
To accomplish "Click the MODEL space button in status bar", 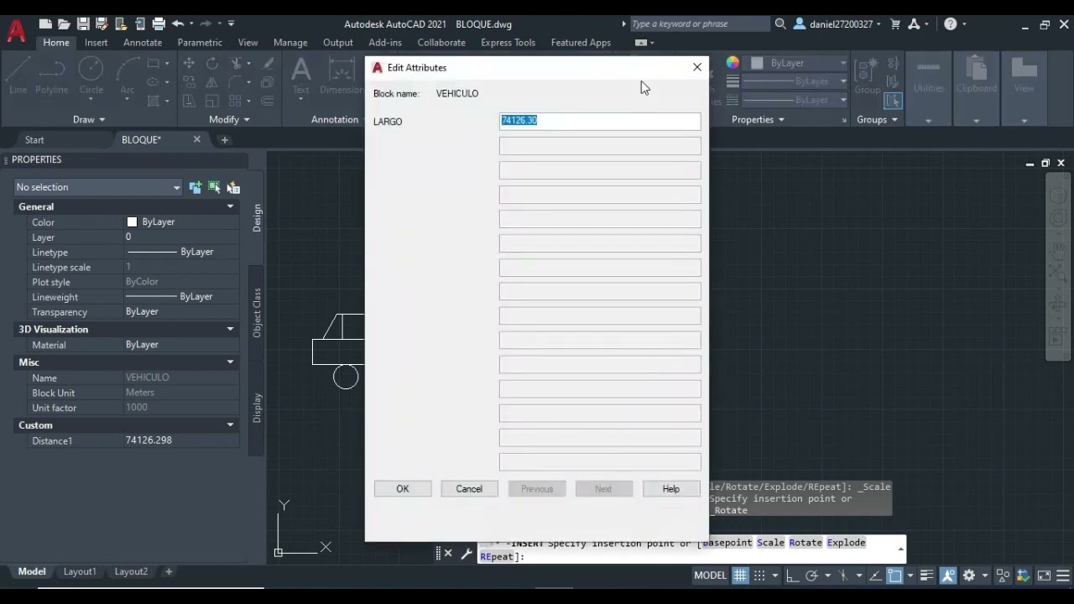I will 710,575.
